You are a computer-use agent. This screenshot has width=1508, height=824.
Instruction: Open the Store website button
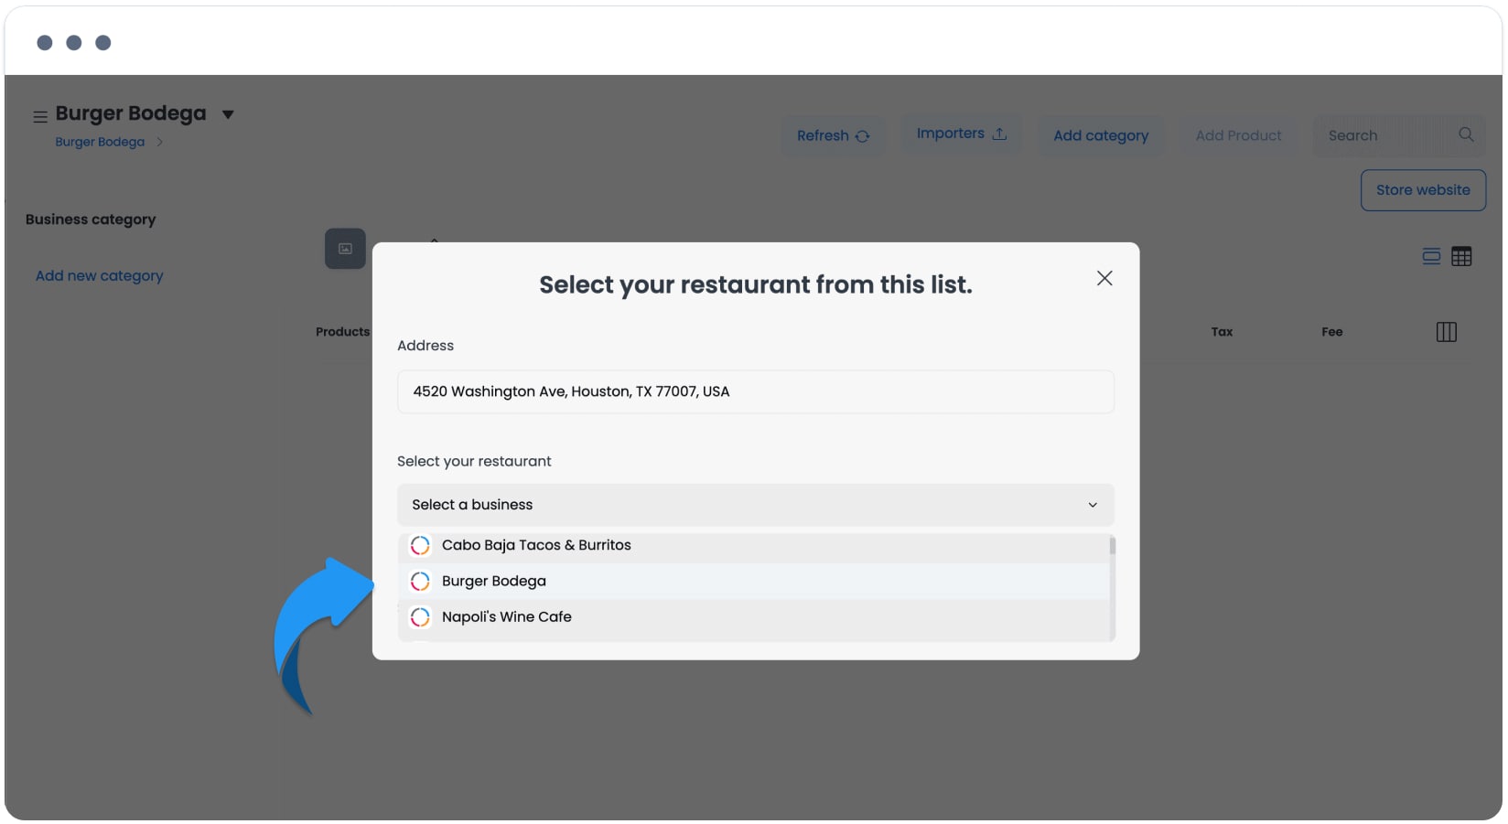coord(1423,190)
